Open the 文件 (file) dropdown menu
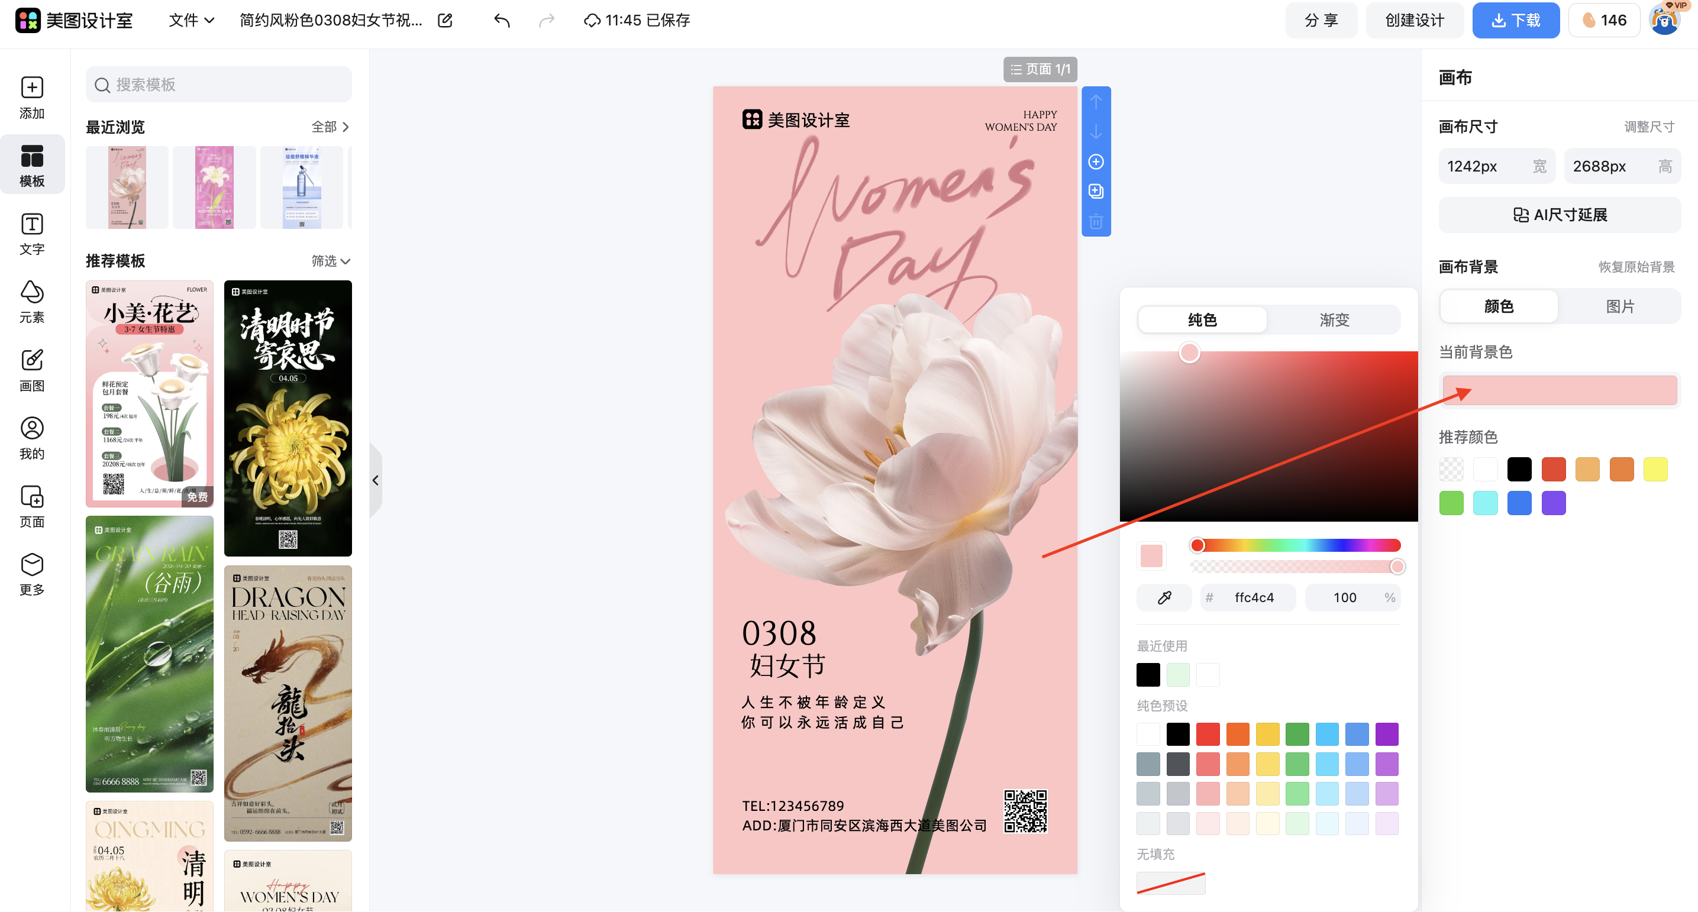 click(191, 21)
